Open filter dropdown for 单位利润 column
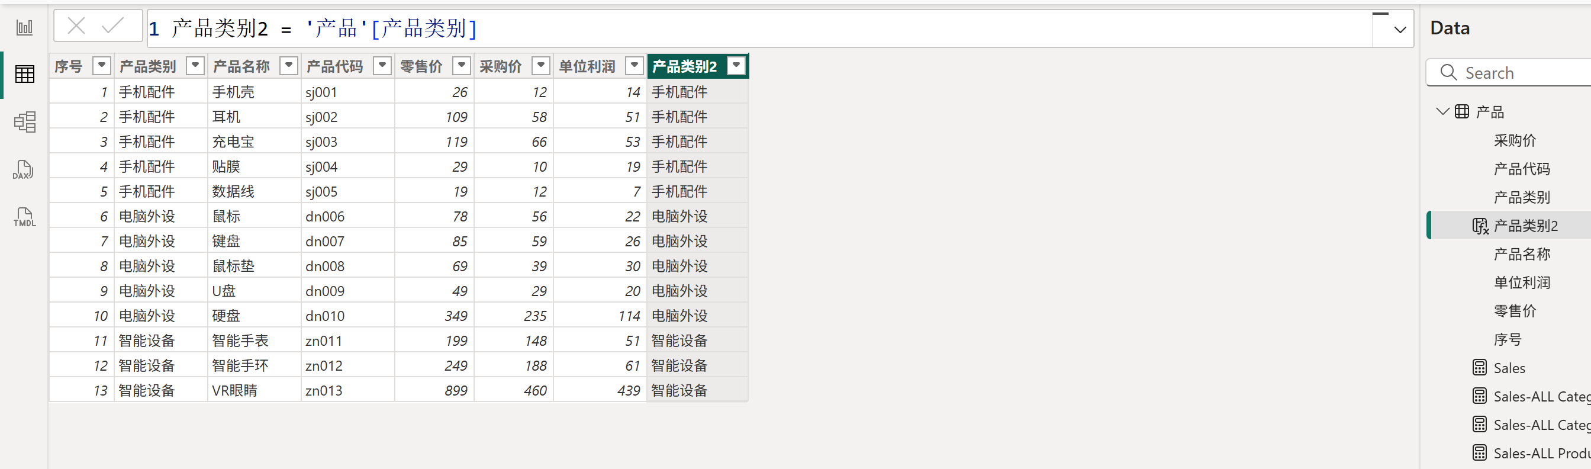The width and height of the screenshot is (1591, 469). (x=635, y=65)
